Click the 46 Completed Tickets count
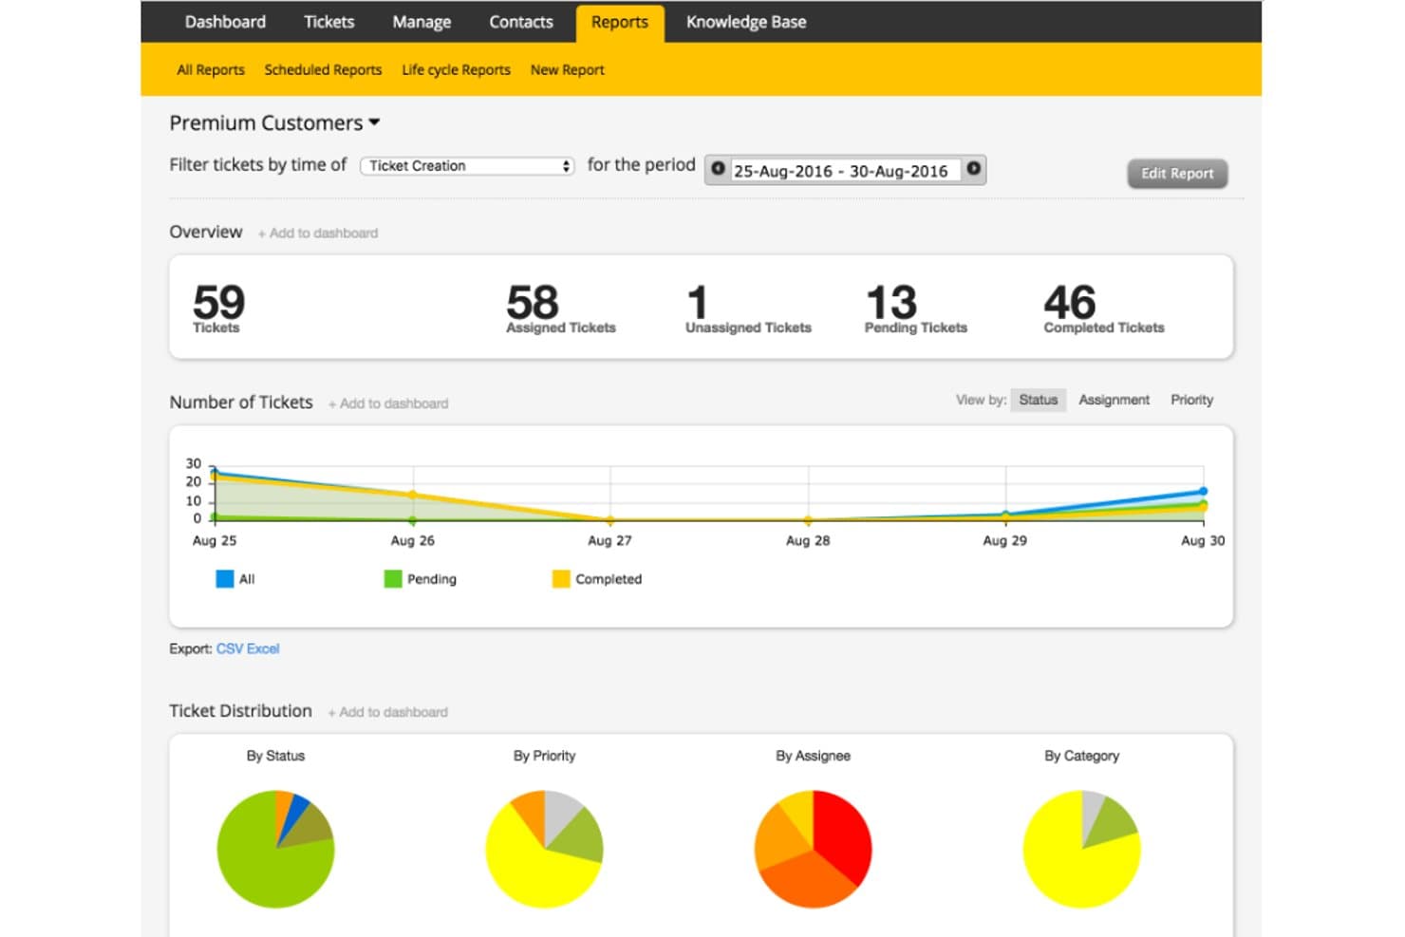 tap(1103, 309)
